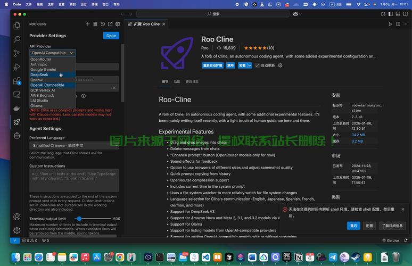Open the Source Control view
The height and width of the screenshot is (266, 412).
17,53
